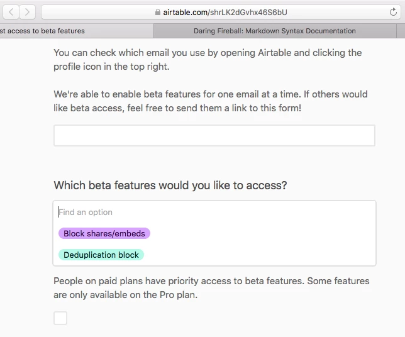
Task: Go forward with the browser forward arrow
Action: [x=27, y=12]
